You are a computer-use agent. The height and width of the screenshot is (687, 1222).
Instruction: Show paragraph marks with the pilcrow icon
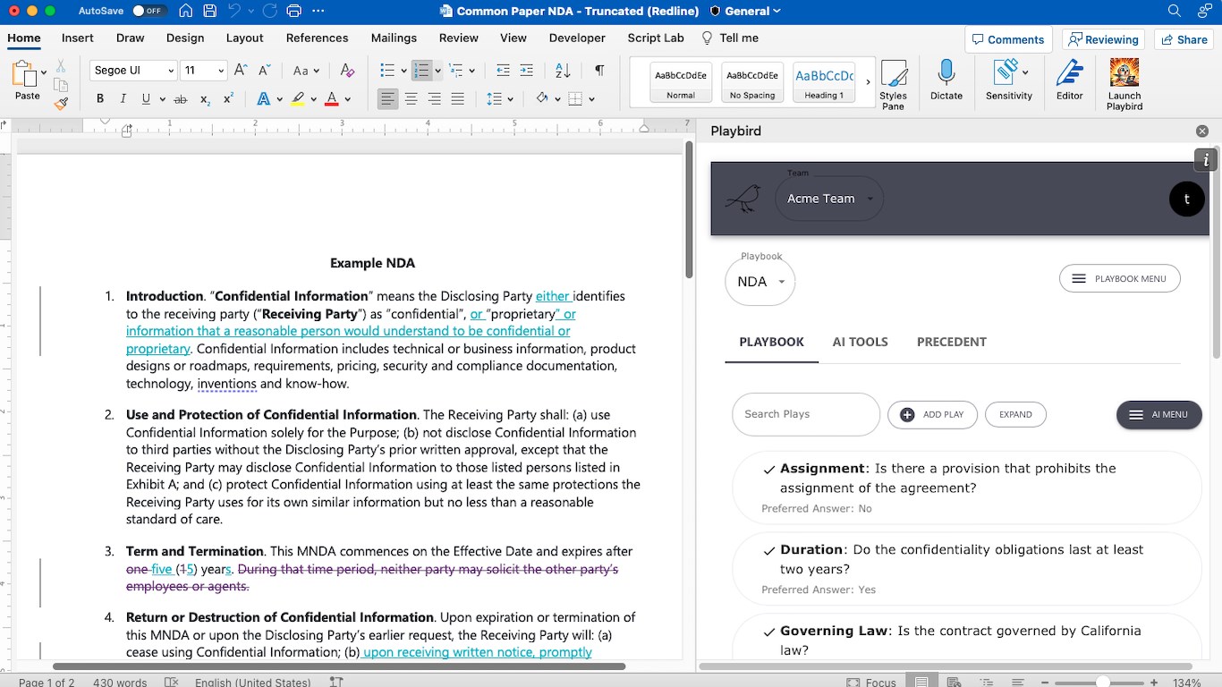pos(599,71)
